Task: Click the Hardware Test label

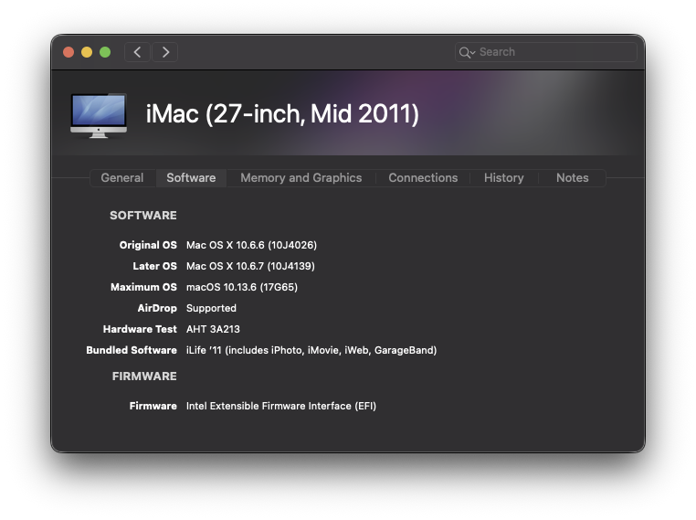Action: pos(140,329)
